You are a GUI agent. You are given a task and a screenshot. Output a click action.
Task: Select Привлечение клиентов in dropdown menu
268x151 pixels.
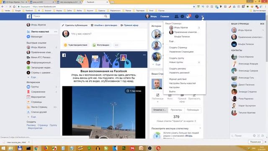(184, 32)
